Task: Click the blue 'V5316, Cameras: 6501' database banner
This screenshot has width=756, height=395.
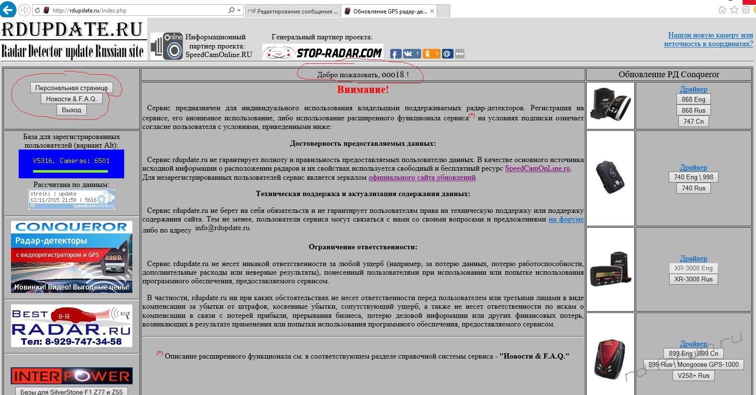Action: pos(71,163)
